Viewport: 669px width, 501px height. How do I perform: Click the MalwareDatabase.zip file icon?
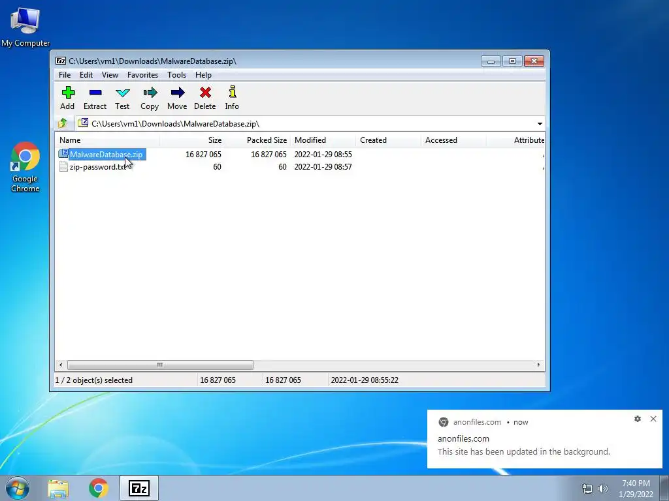[x=63, y=153]
